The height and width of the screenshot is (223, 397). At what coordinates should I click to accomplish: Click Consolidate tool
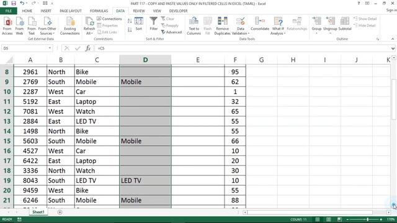[260, 24]
